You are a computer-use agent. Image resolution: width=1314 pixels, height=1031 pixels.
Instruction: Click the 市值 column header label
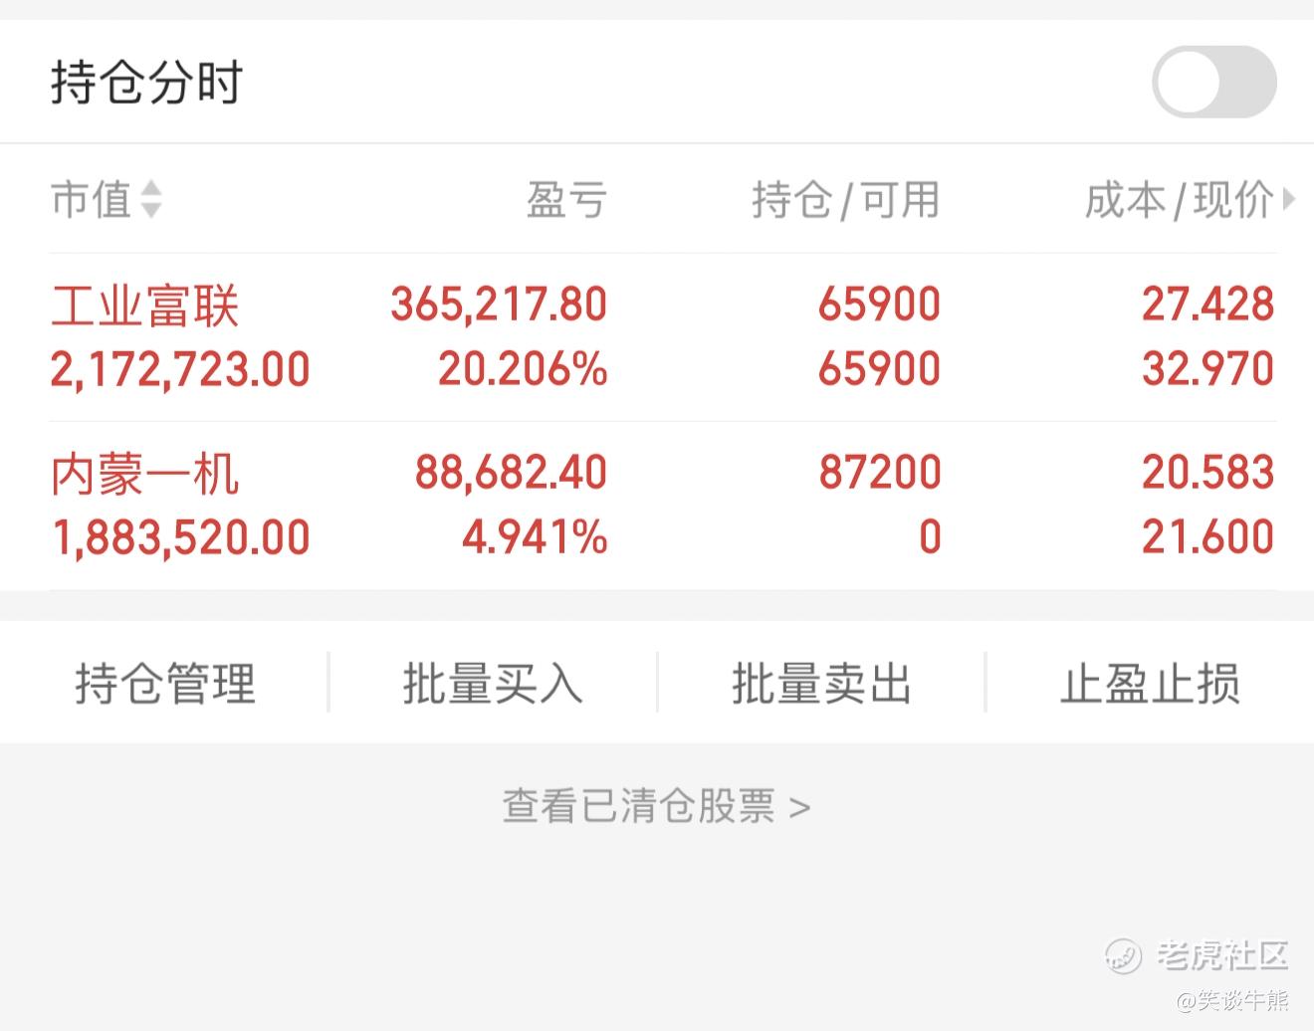[91, 199]
